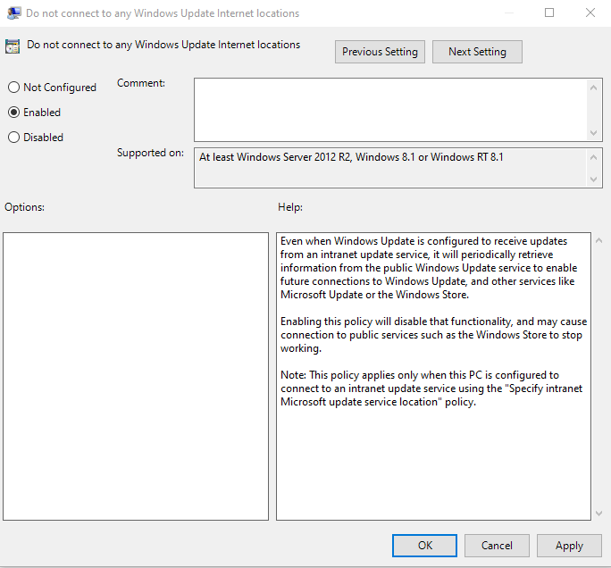Screen dimensions: 611x568
Task: Click help paragraph starting 'Note: This policy applies'
Action: 431,388
